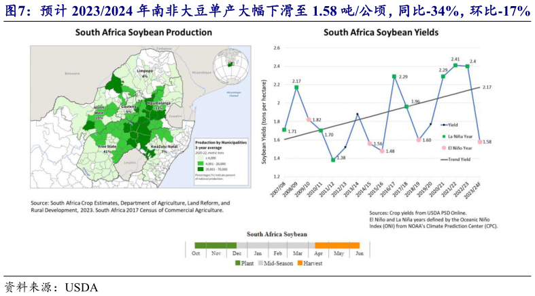Click the 'Limpopo 4%' map label
The width and height of the screenshot is (535, 296).
coord(145,73)
